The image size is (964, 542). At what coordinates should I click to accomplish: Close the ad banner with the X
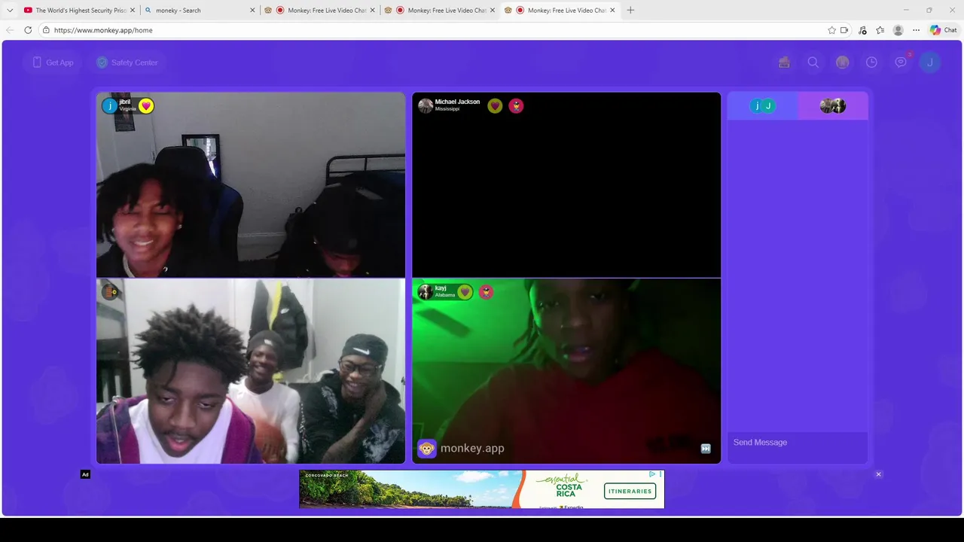click(x=878, y=474)
